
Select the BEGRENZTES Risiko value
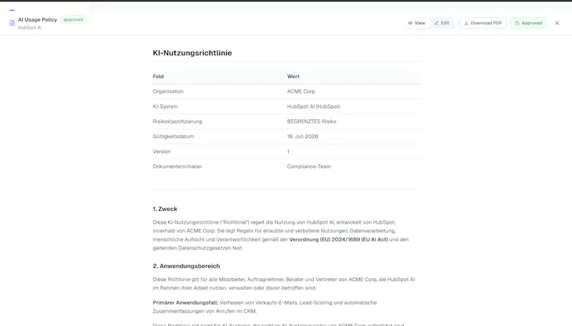click(312, 122)
